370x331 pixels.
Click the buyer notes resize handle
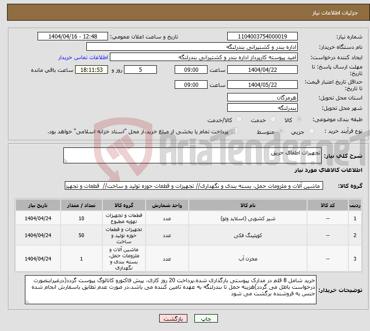click(x=27, y=301)
